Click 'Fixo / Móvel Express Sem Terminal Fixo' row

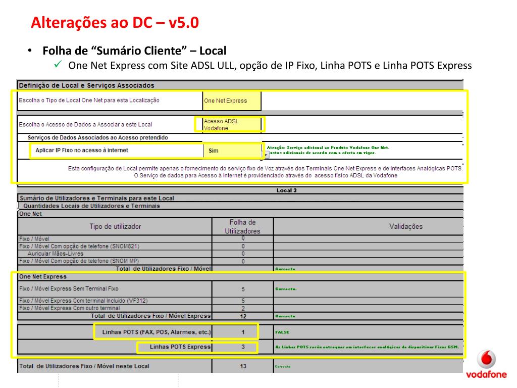point(69,288)
